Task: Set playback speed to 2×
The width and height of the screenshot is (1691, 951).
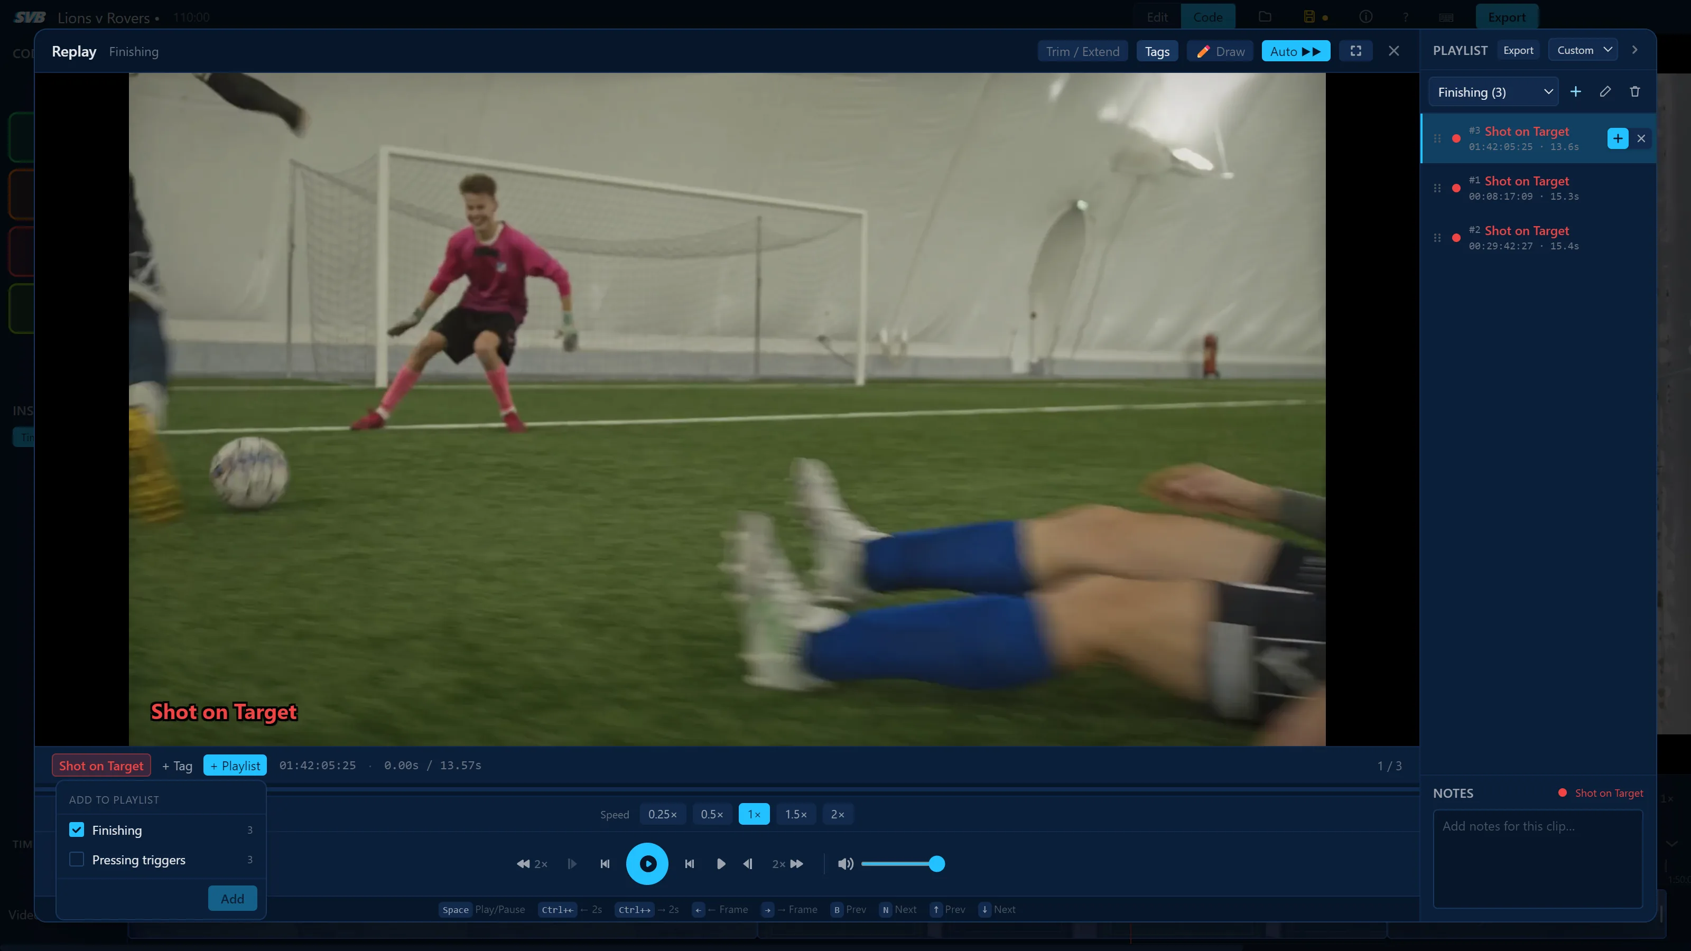Action: point(837,815)
